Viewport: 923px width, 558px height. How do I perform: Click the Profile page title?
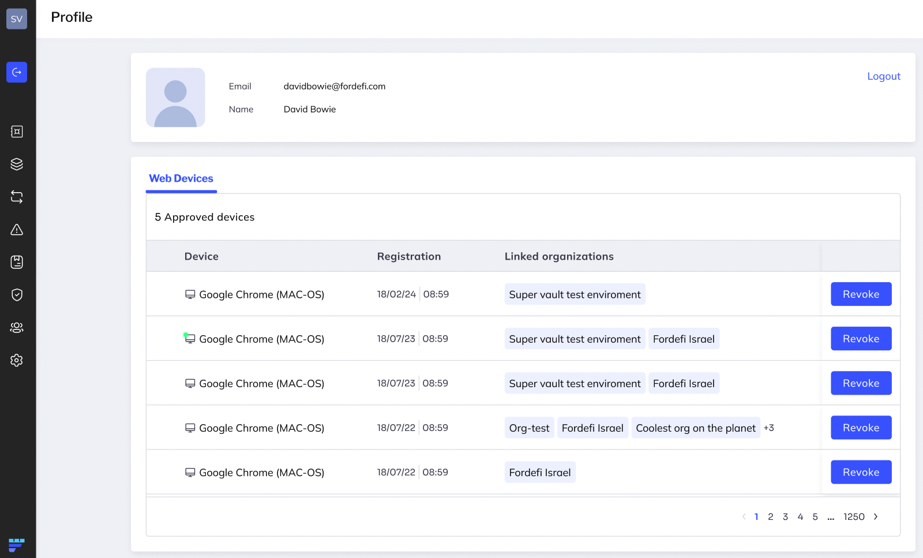(72, 17)
